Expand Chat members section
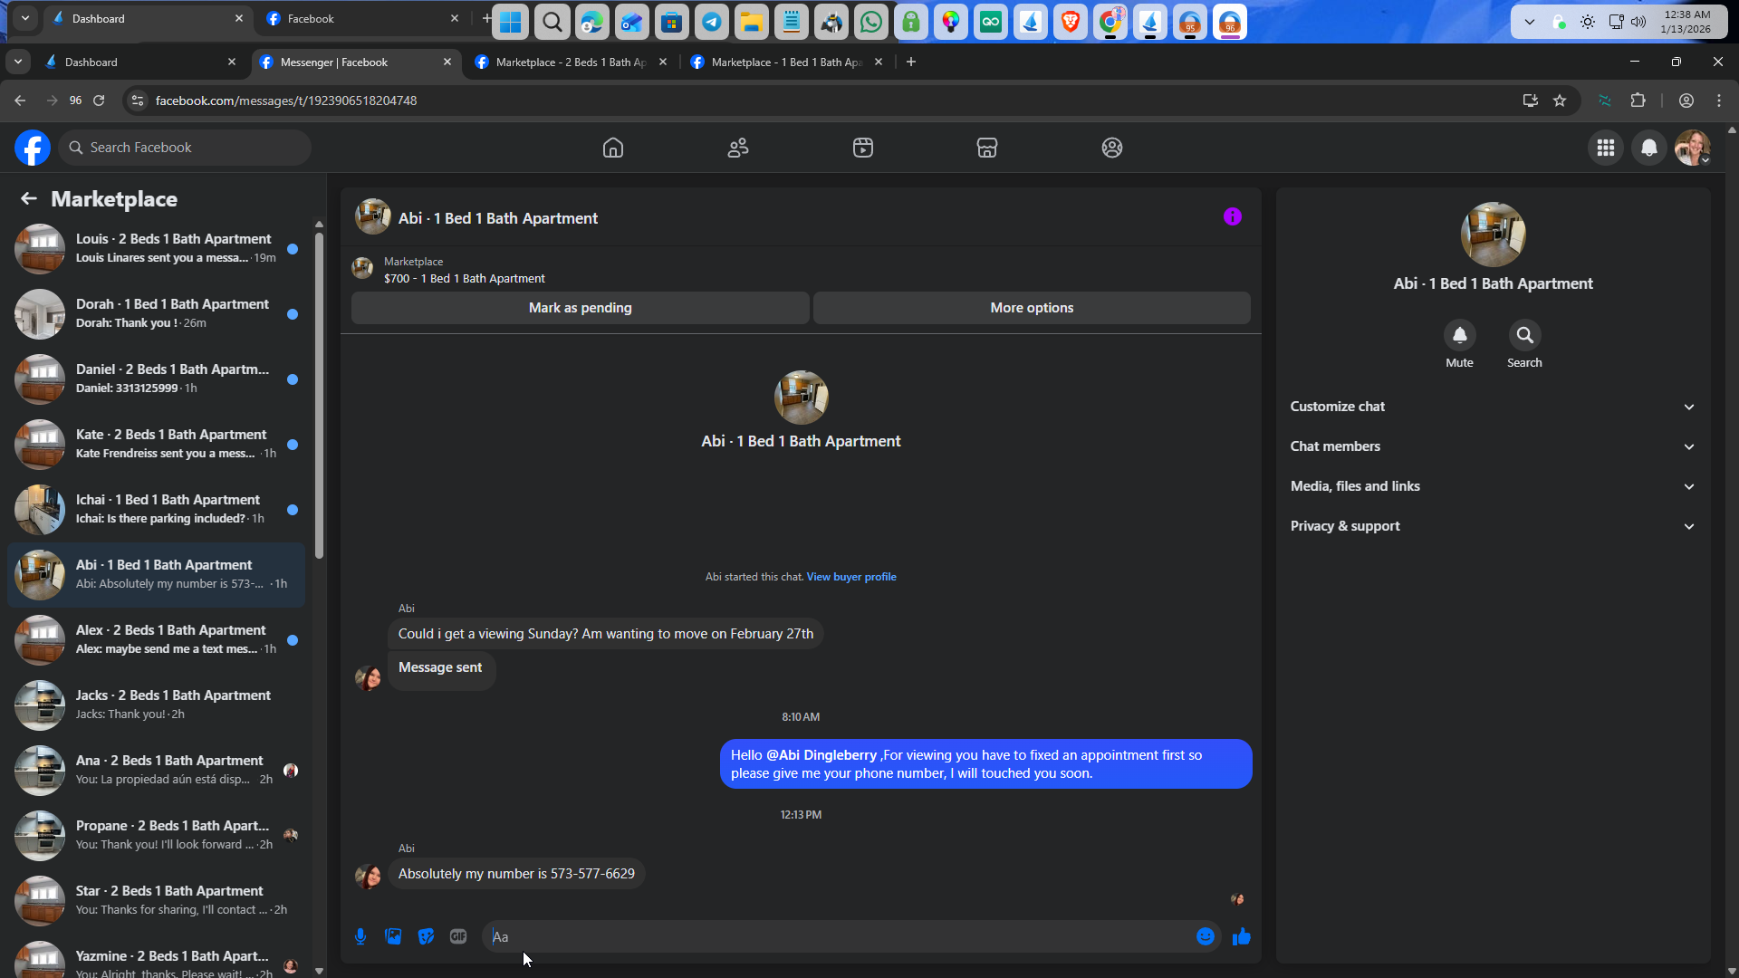 point(1492,446)
